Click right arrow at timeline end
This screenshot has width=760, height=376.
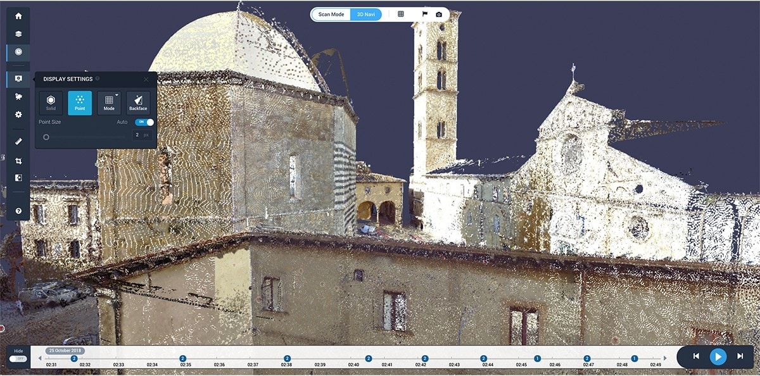coord(664,358)
